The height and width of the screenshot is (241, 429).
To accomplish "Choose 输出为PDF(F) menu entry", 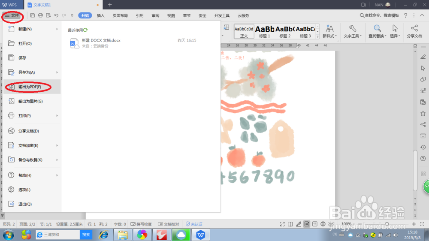I will click(32, 87).
